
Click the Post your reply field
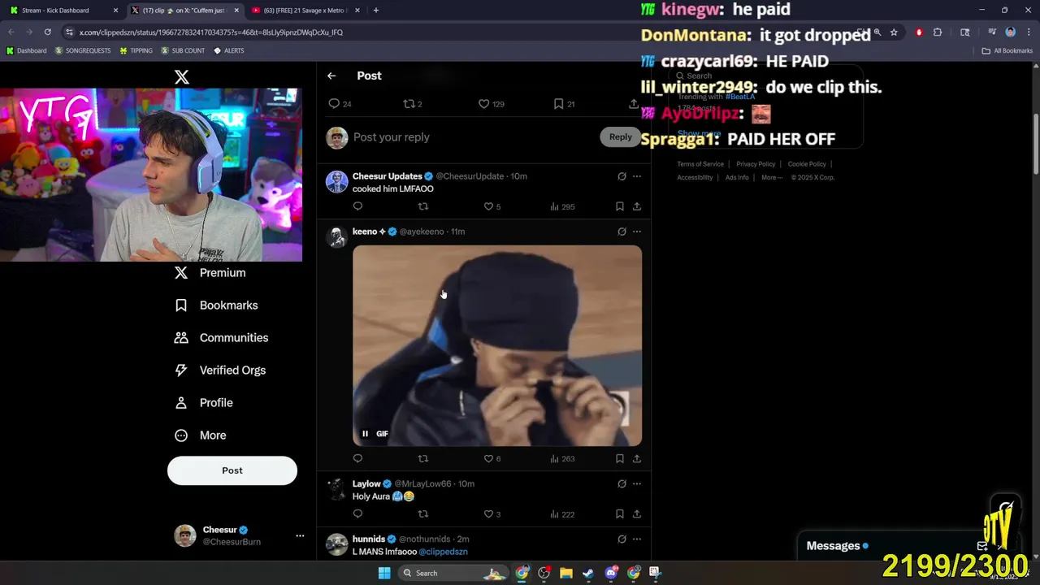click(x=471, y=137)
